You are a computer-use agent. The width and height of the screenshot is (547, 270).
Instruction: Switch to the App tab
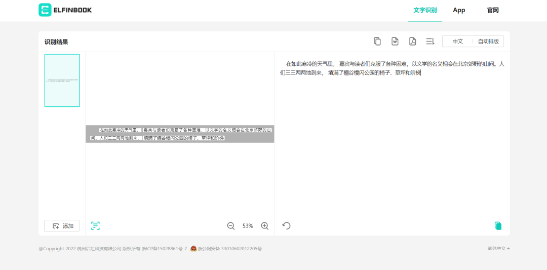point(459,10)
